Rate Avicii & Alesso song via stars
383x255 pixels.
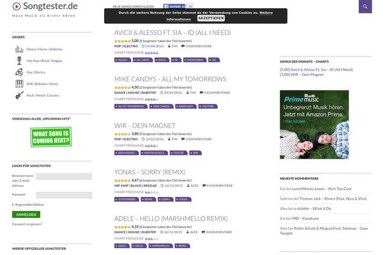click(123, 41)
